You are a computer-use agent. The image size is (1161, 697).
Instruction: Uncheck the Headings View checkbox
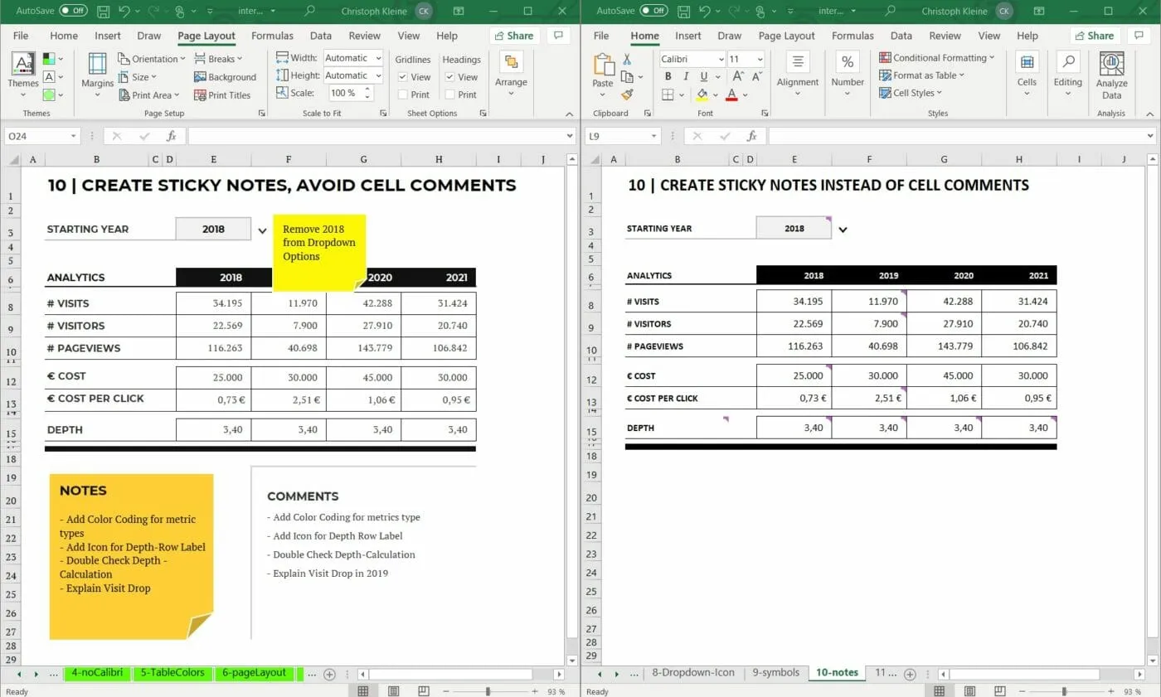tap(451, 75)
